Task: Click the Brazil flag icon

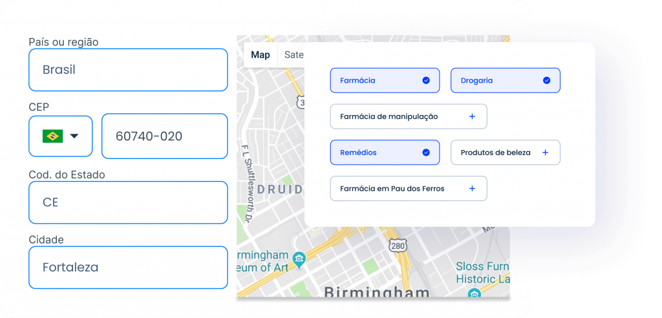Action: (52, 136)
